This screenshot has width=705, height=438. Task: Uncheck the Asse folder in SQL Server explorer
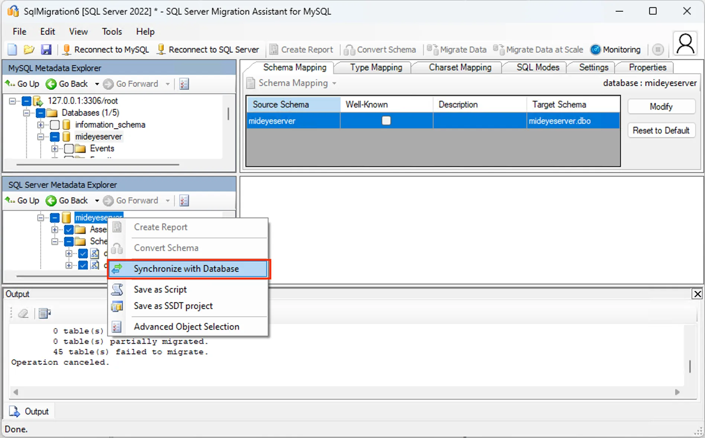[x=69, y=229]
